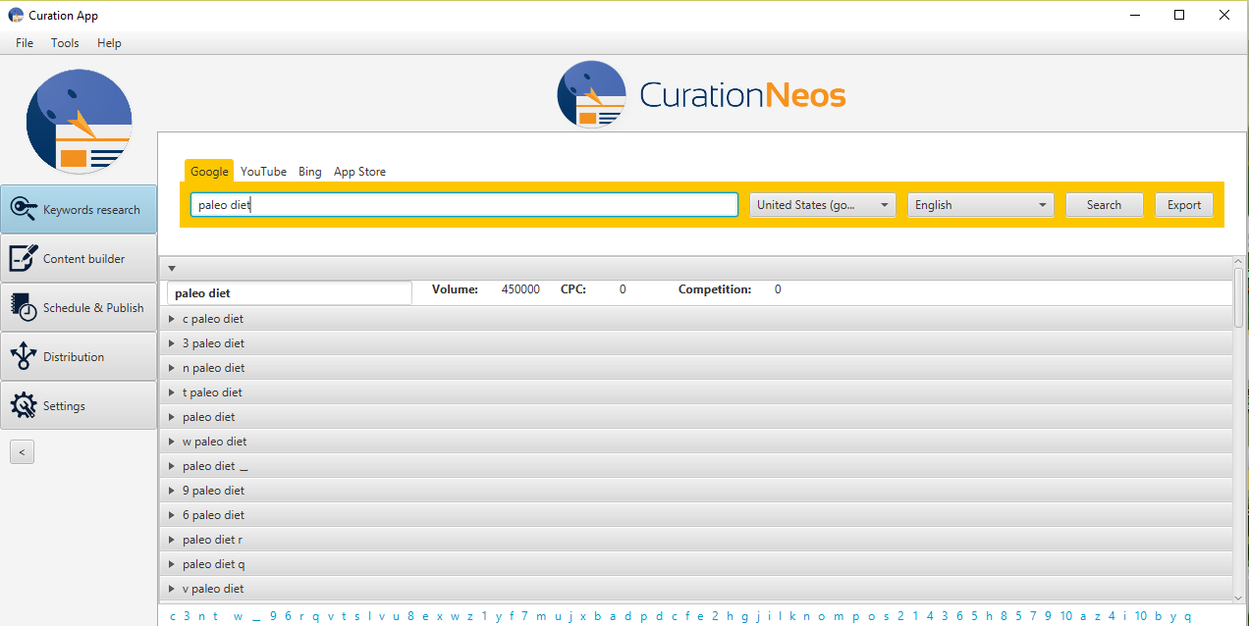Expand the 'v paleo diet' row
The height and width of the screenshot is (626, 1249).
[x=695, y=589]
